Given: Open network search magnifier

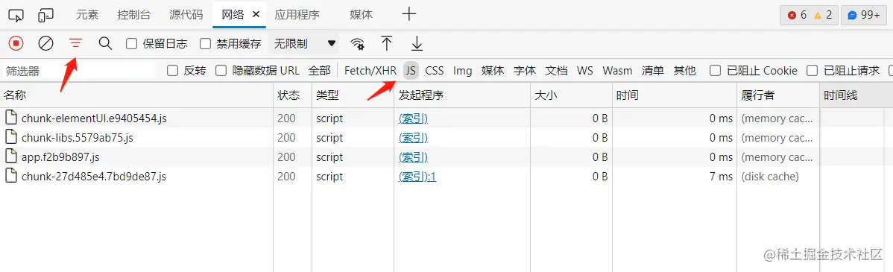Looking at the screenshot, I should click(x=105, y=43).
